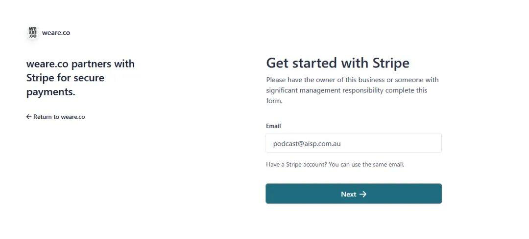This screenshot has height=239, width=529.
Task: Click the weare.co logo icon
Action: (33, 33)
